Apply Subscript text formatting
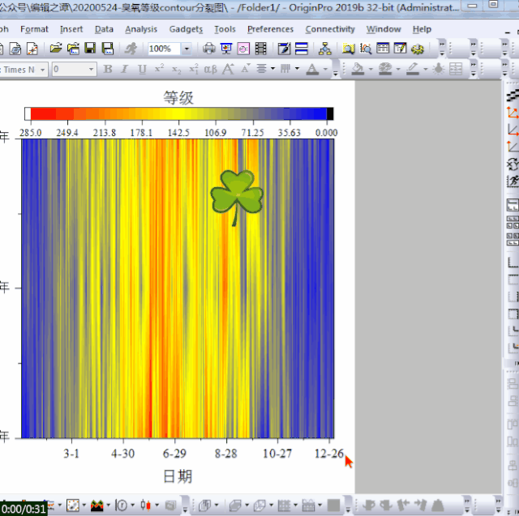The height and width of the screenshot is (516, 519). (176, 69)
